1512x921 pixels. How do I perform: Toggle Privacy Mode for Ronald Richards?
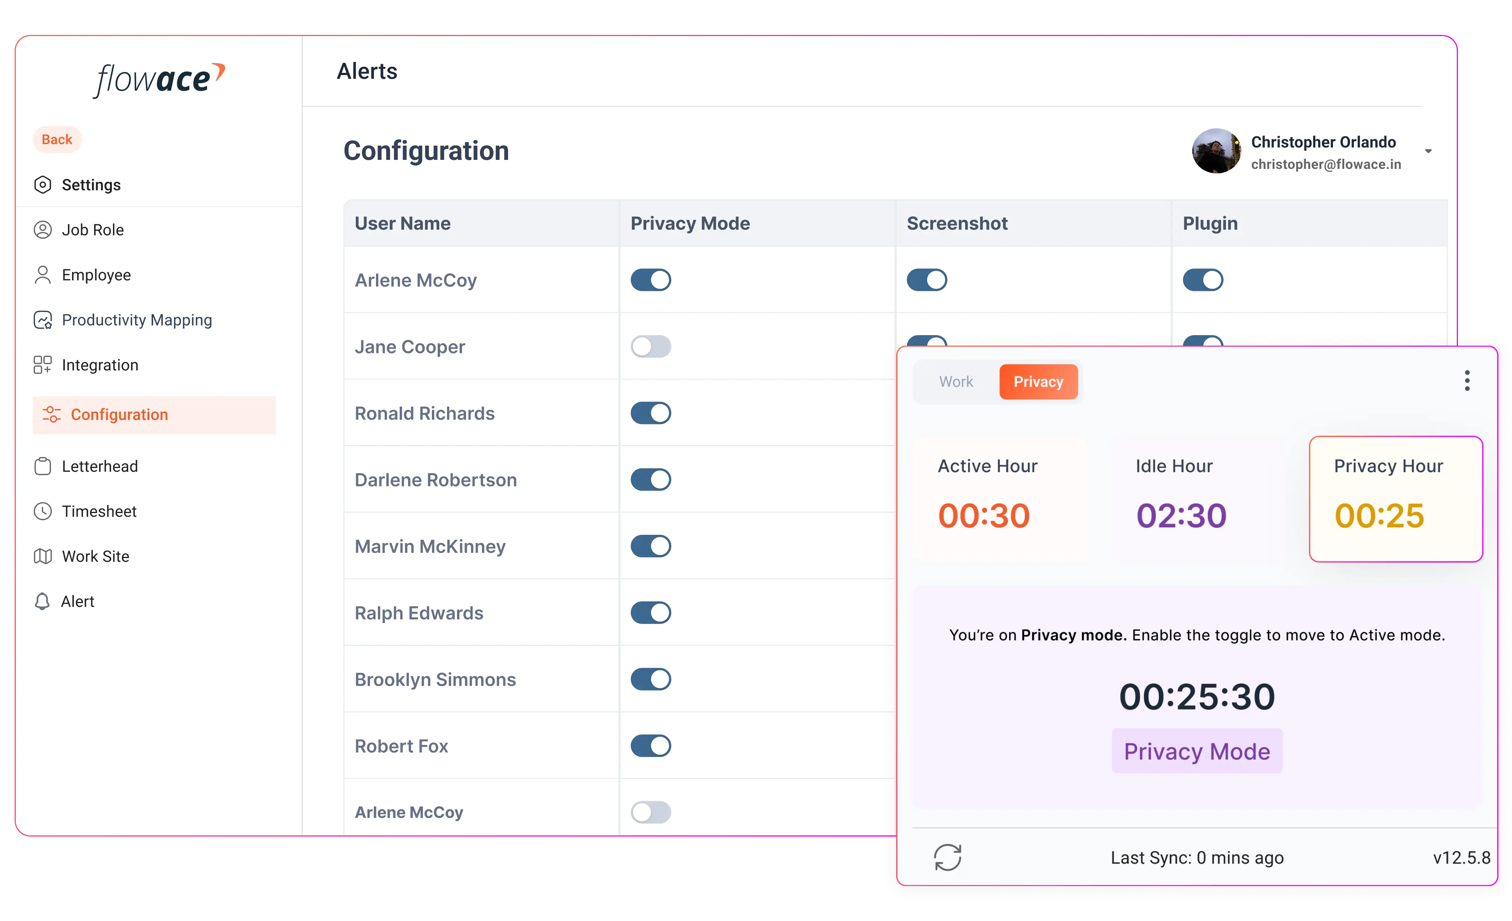(x=650, y=413)
